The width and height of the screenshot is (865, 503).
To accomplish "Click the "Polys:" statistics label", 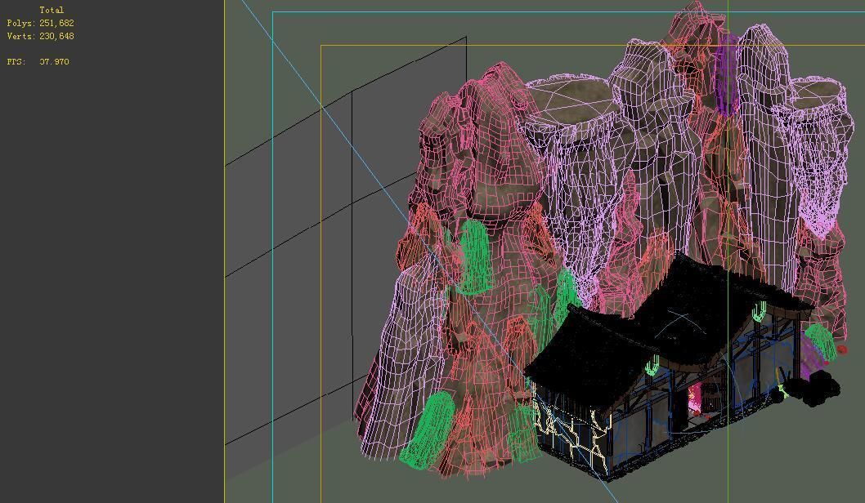I will tap(21, 23).
